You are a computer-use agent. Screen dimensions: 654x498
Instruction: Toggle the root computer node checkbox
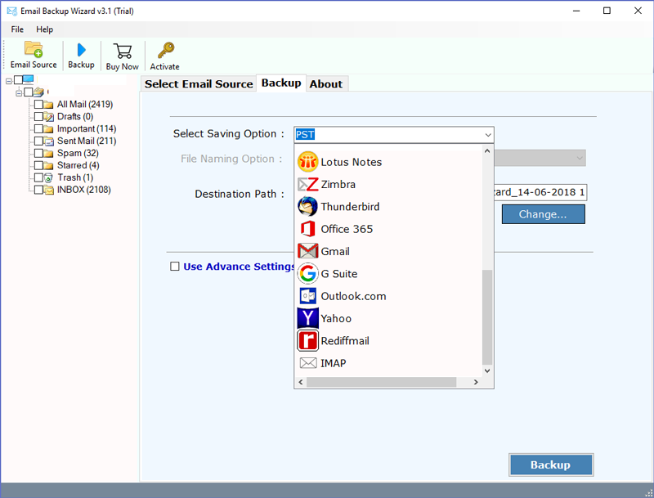click(x=18, y=79)
